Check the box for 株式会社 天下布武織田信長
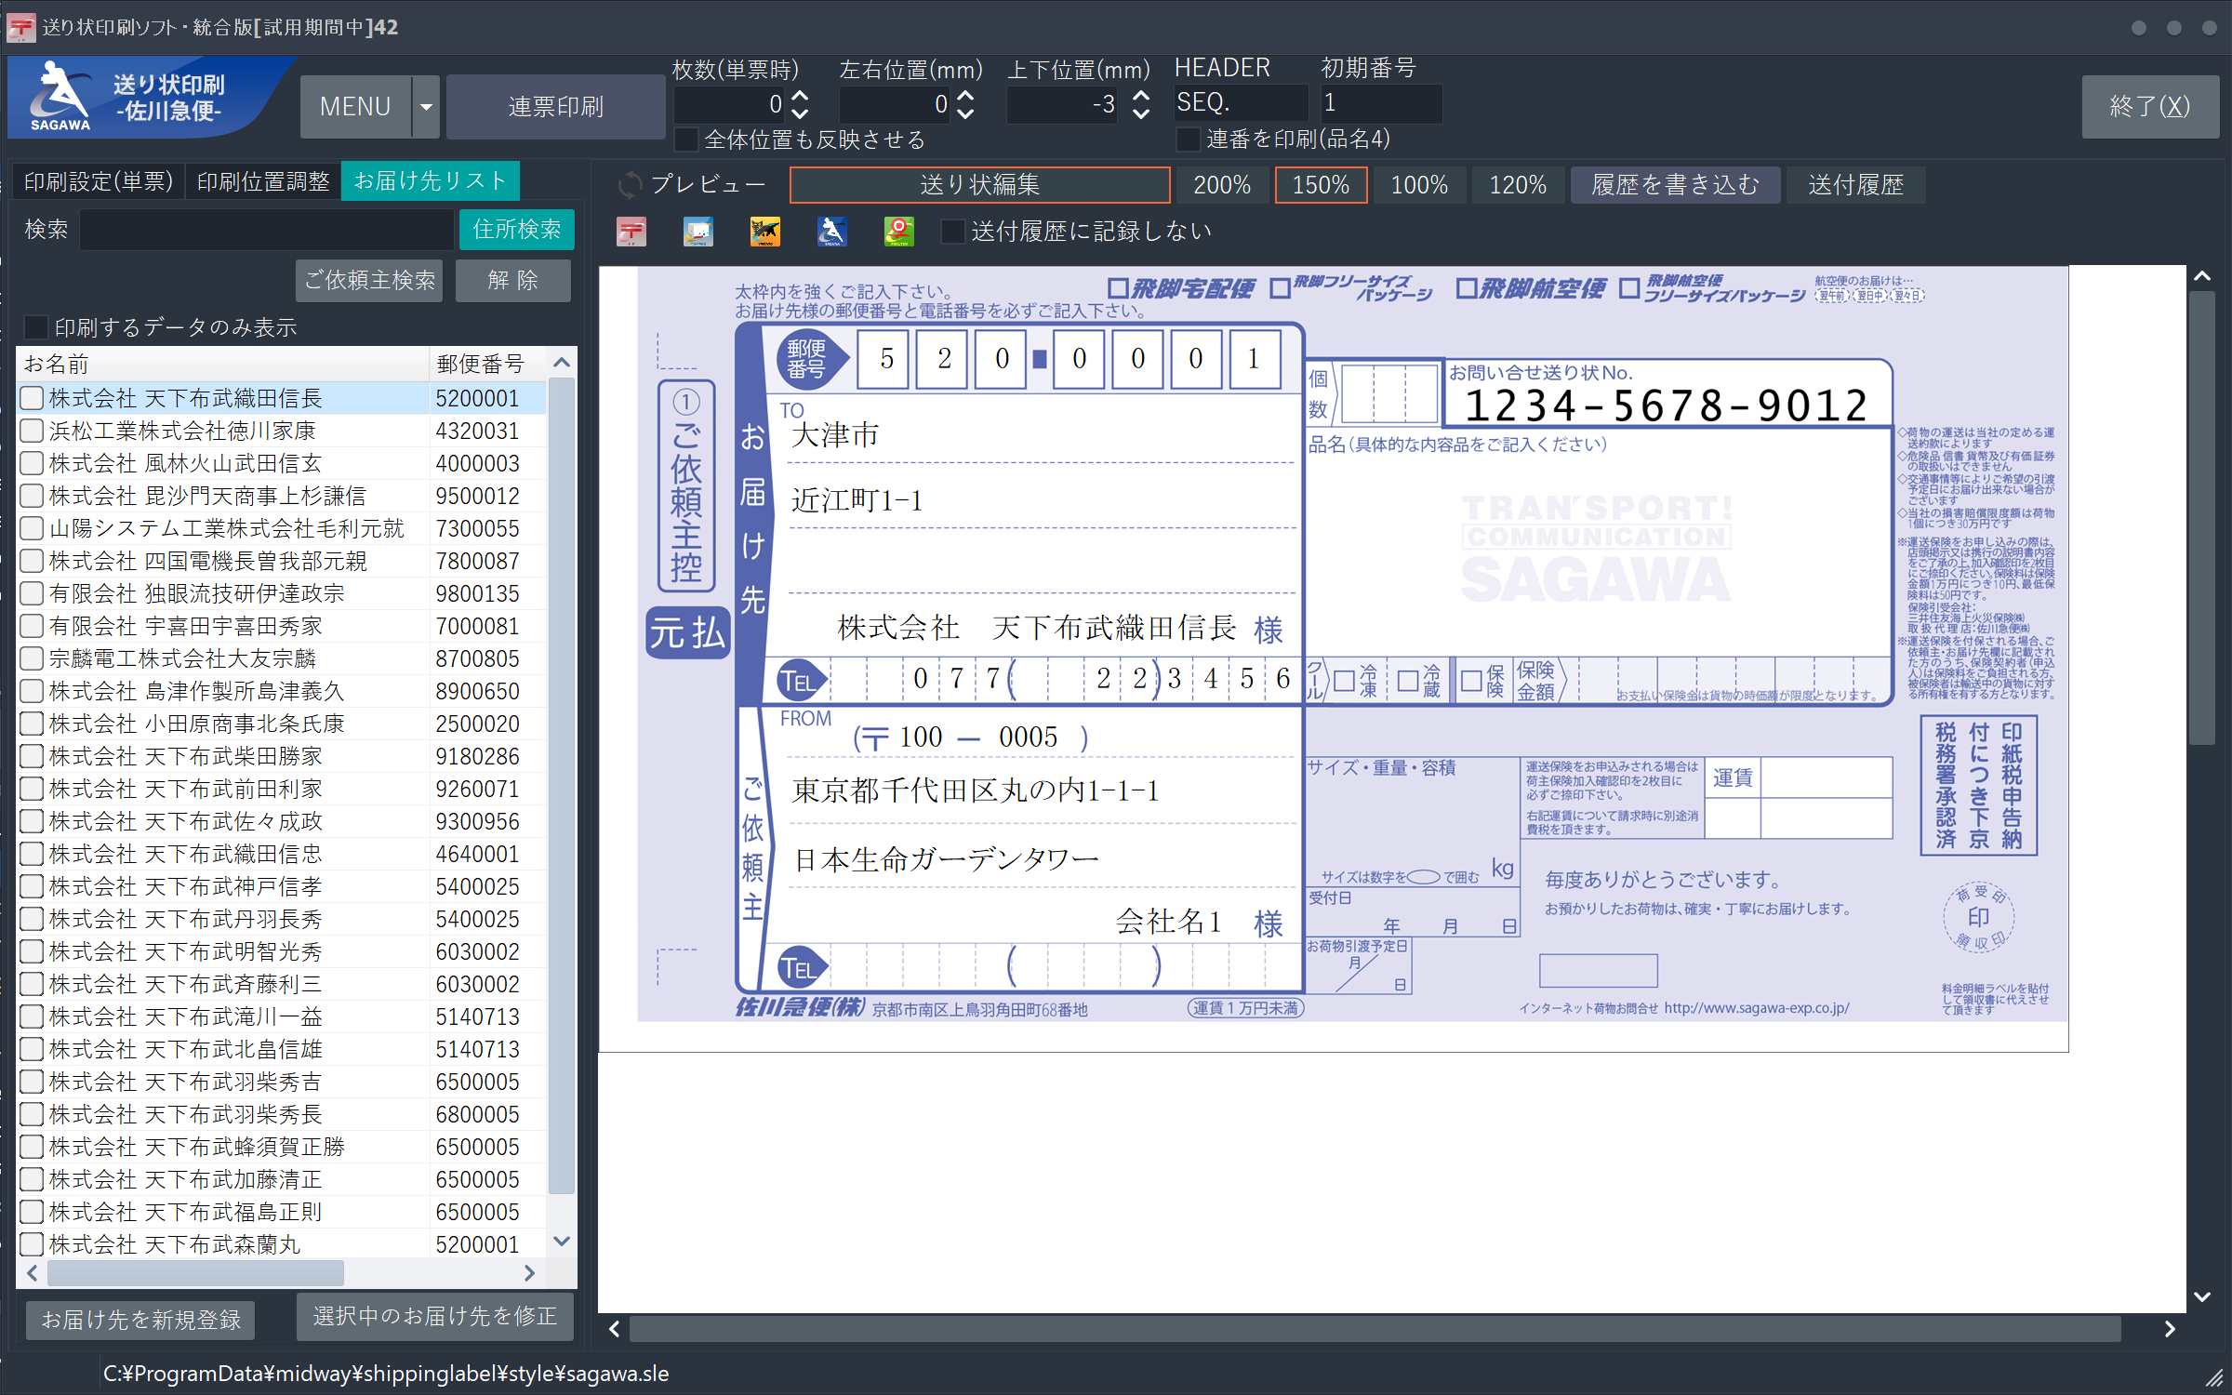The width and height of the screenshot is (2232, 1395). pos(32,398)
